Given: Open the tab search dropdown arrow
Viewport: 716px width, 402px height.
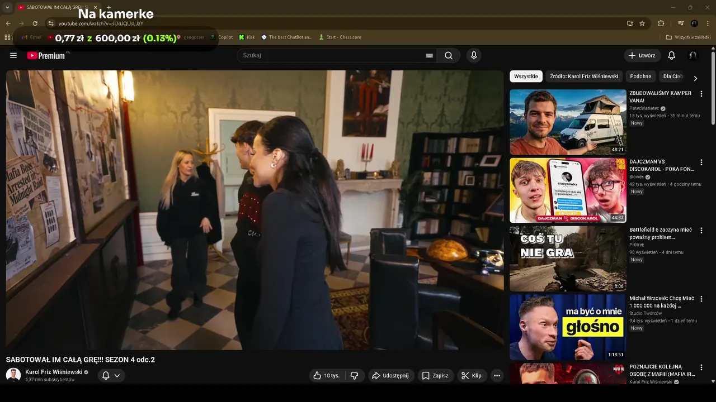Looking at the screenshot, I should [x=7, y=7].
